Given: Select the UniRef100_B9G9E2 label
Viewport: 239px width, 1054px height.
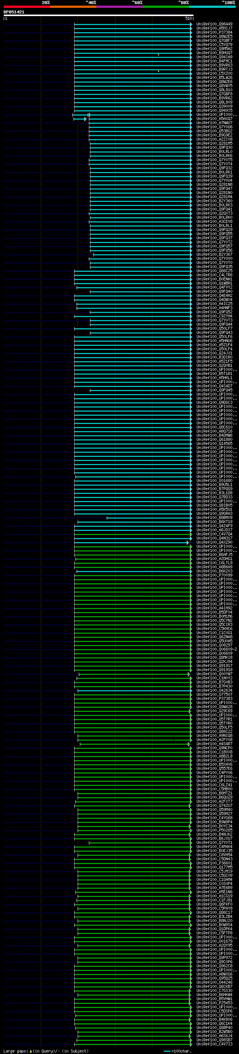Looking at the screenshot, I should click(214, 135).
